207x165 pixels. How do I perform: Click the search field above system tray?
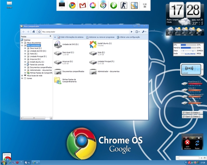[x=189, y=158]
